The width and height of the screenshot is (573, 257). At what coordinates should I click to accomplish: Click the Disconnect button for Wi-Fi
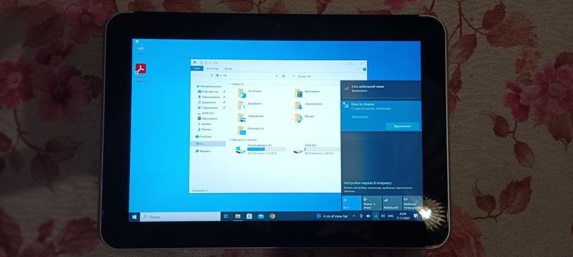[402, 126]
